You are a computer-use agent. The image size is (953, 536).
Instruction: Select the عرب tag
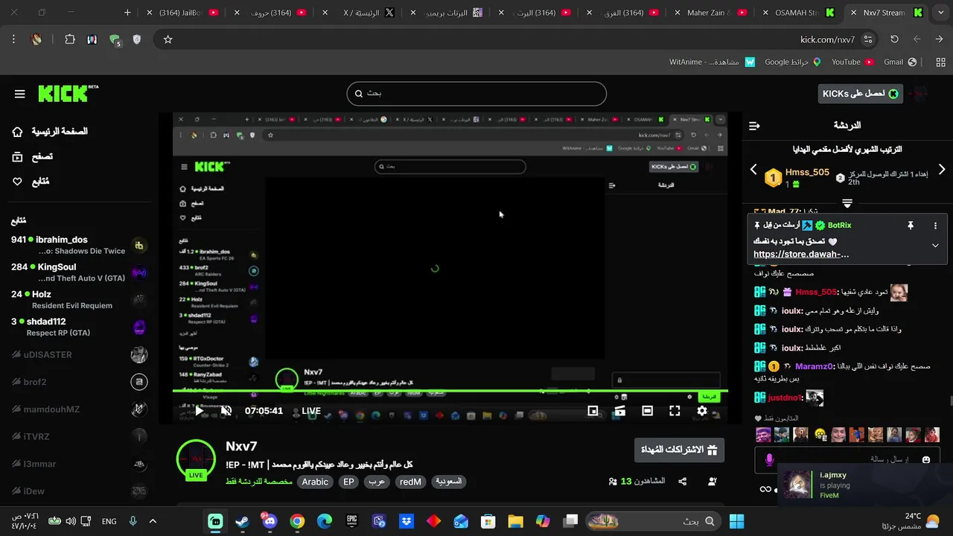click(377, 482)
